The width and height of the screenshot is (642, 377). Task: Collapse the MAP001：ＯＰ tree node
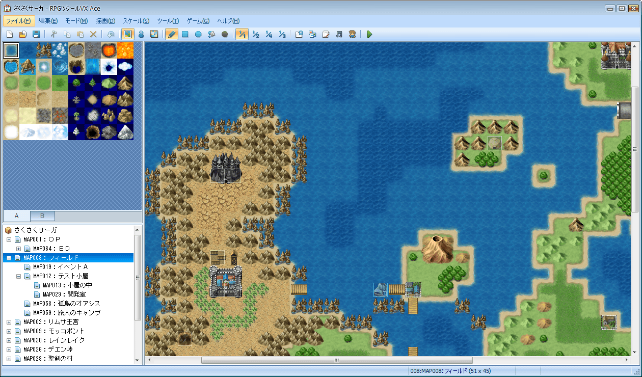click(x=9, y=239)
